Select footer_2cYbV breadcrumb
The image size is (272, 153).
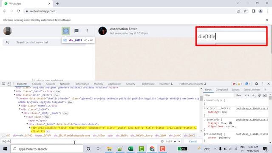coord(43,136)
